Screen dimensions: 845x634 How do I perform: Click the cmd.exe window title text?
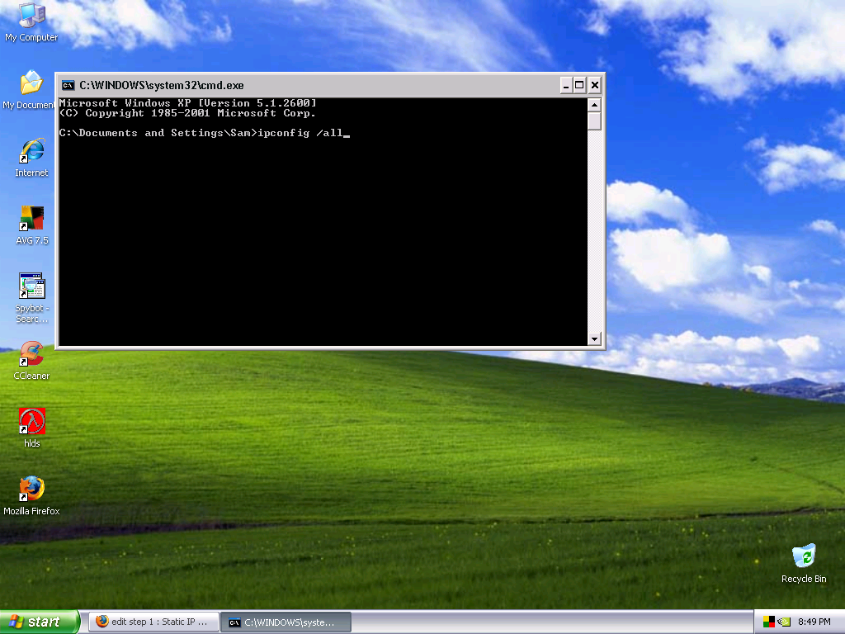click(x=162, y=85)
